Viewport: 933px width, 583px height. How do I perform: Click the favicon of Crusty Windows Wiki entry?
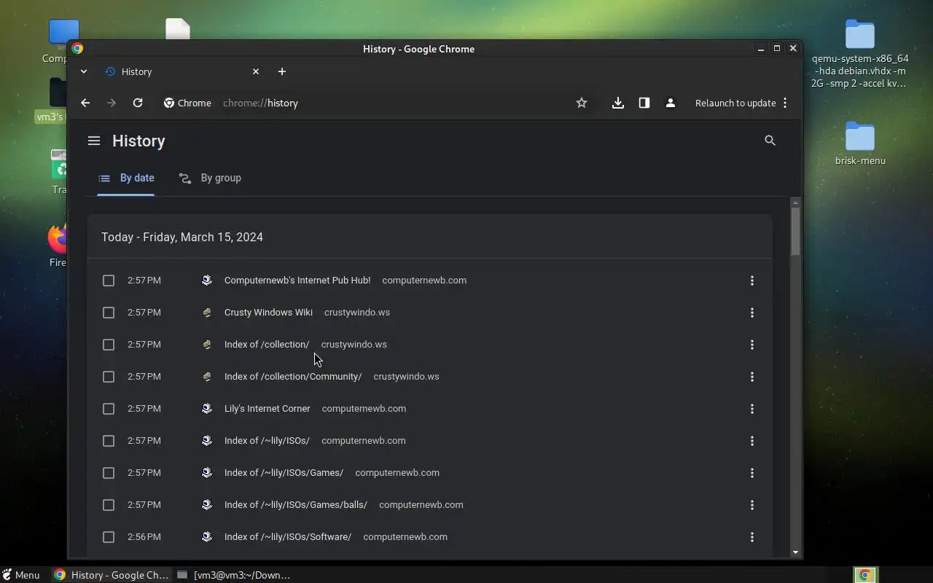point(207,313)
